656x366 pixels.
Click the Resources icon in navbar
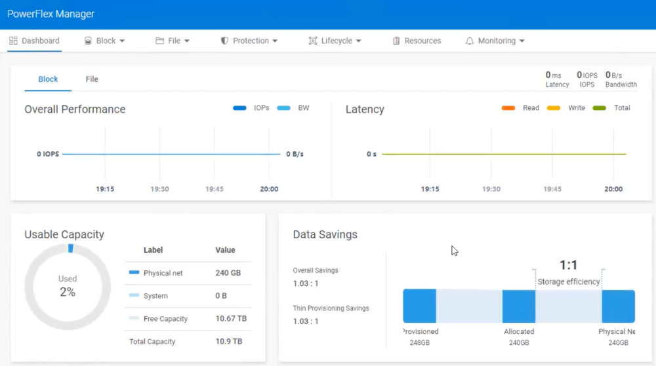coord(396,41)
